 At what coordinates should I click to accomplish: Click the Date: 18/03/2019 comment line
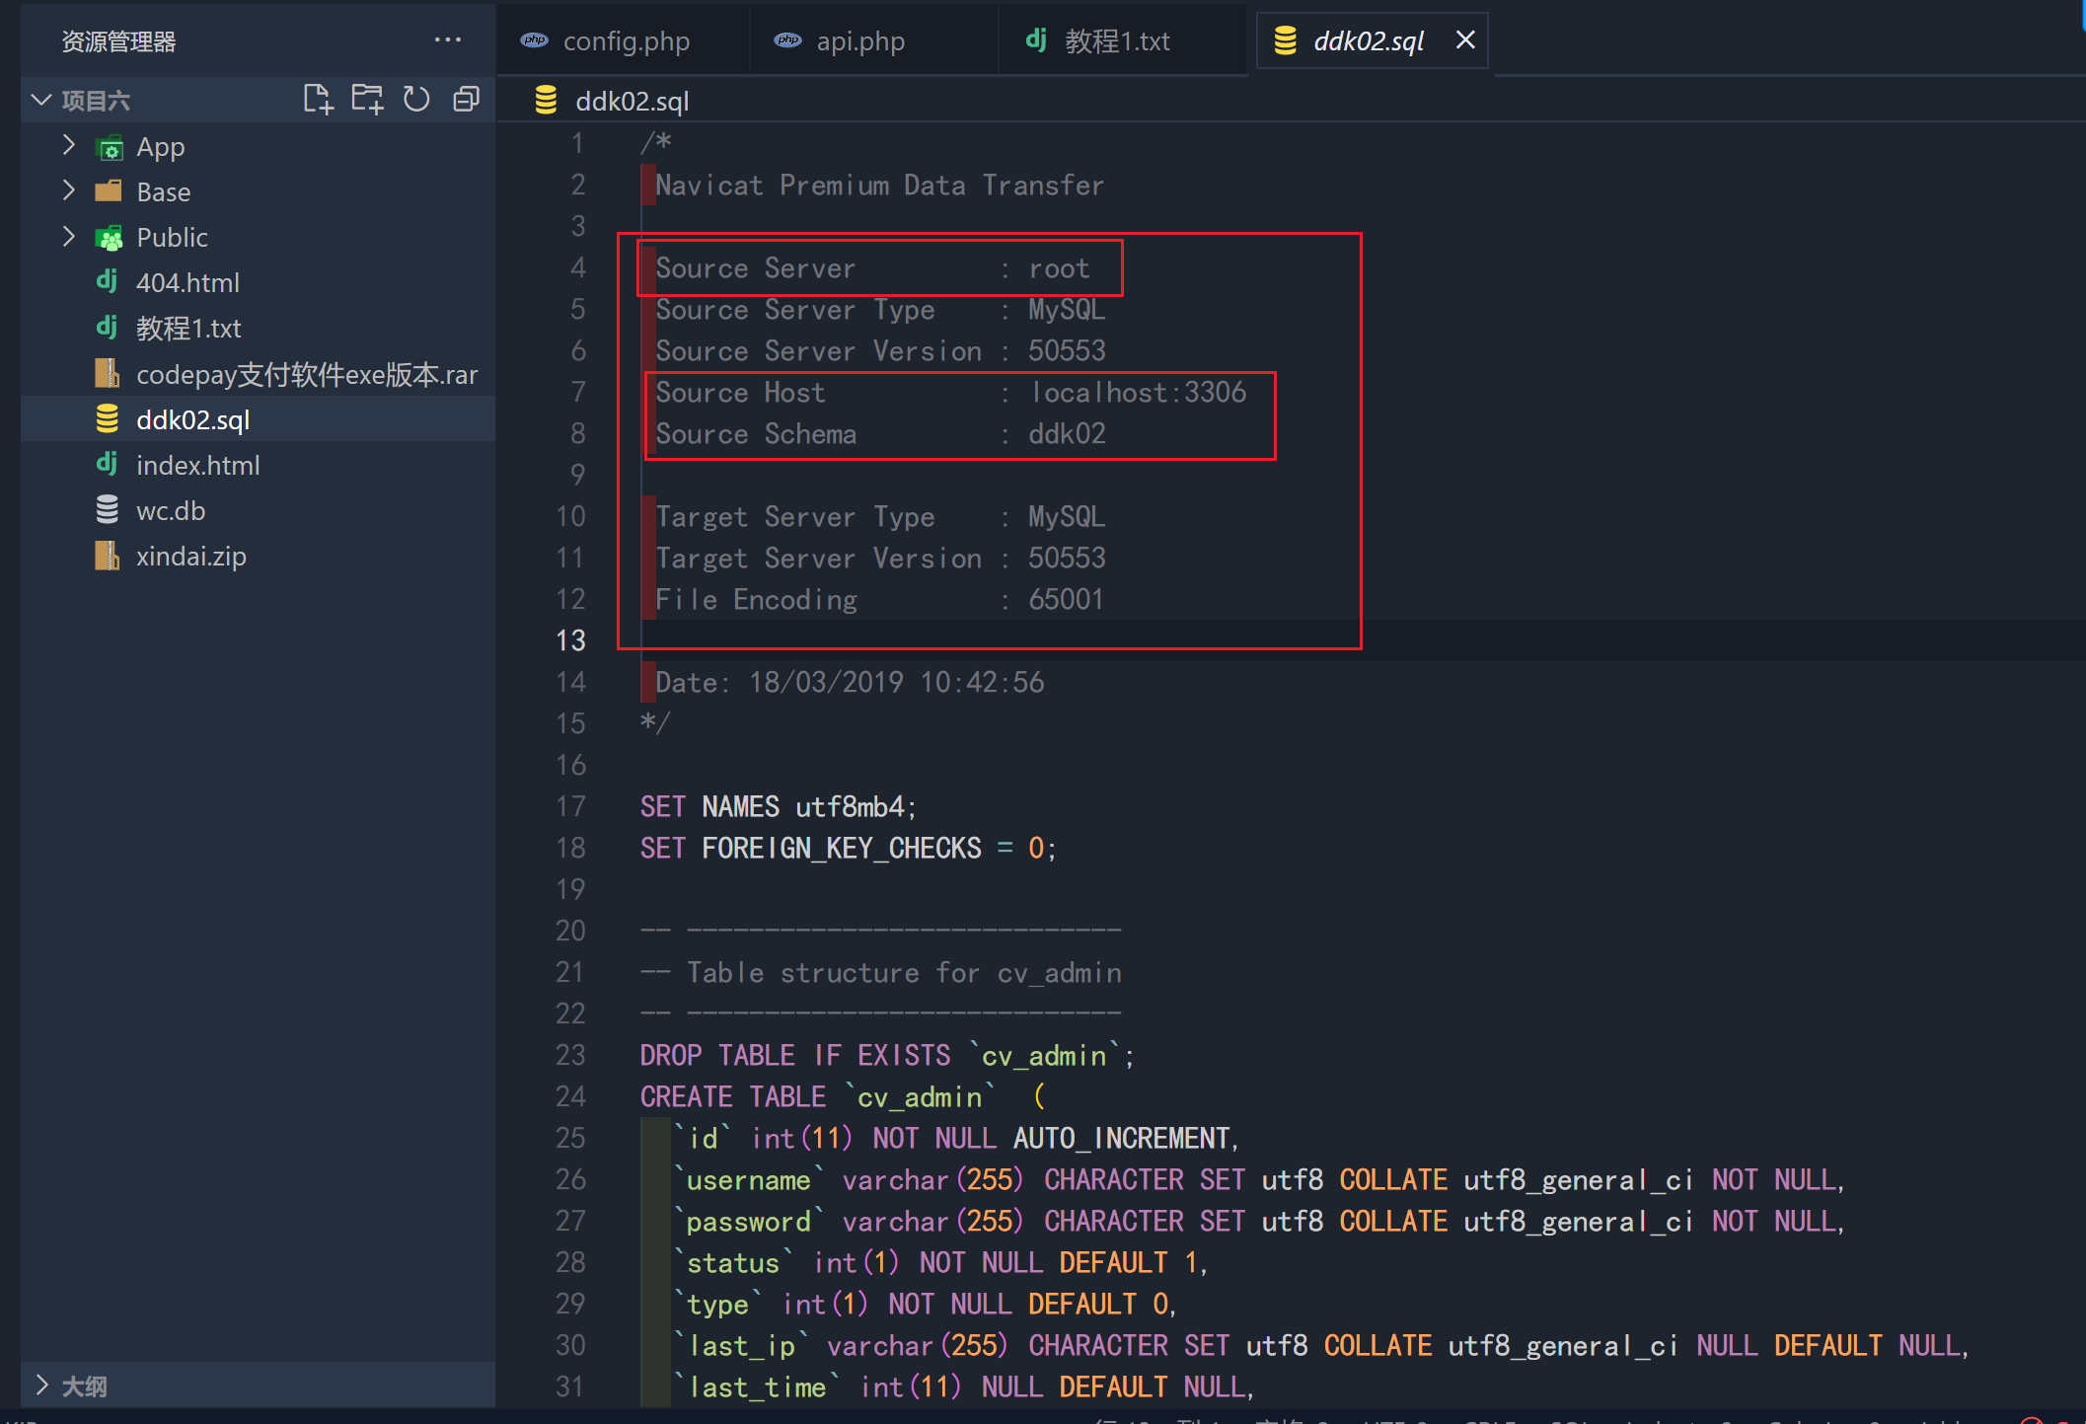pyautogui.click(x=850, y=683)
